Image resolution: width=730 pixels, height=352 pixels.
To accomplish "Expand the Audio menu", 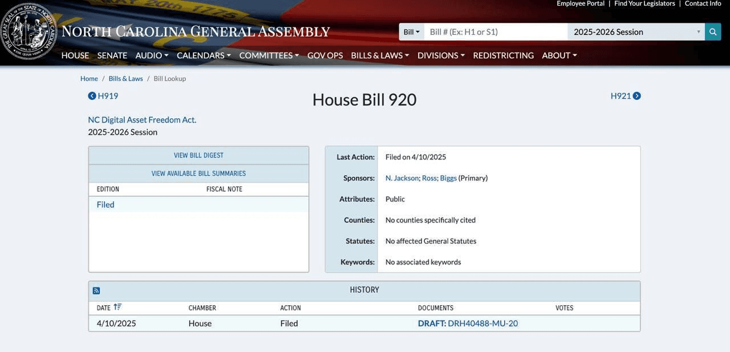I will [x=152, y=55].
